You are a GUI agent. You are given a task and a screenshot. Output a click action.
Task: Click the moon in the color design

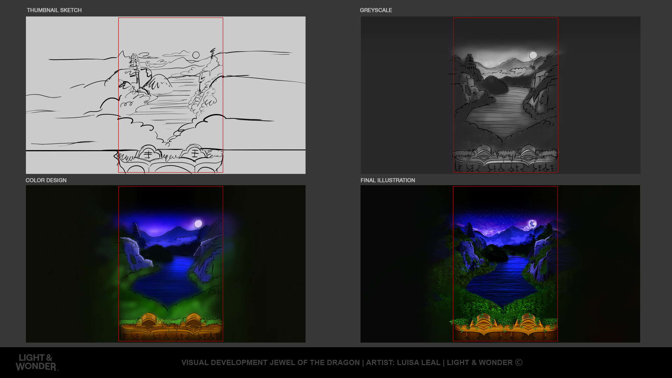pos(198,224)
